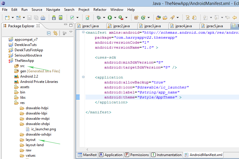Click the Save All icon
Image resolution: width=239 pixels, height=159 pixels.
tap(36, 18)
